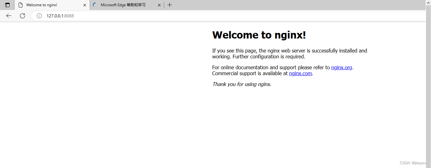
Task: Click the 'If you see this page' paragraph
Action: (x=290, y=53)
